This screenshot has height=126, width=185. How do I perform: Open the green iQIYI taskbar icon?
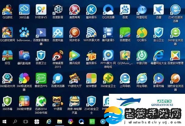tap(92, 122)
